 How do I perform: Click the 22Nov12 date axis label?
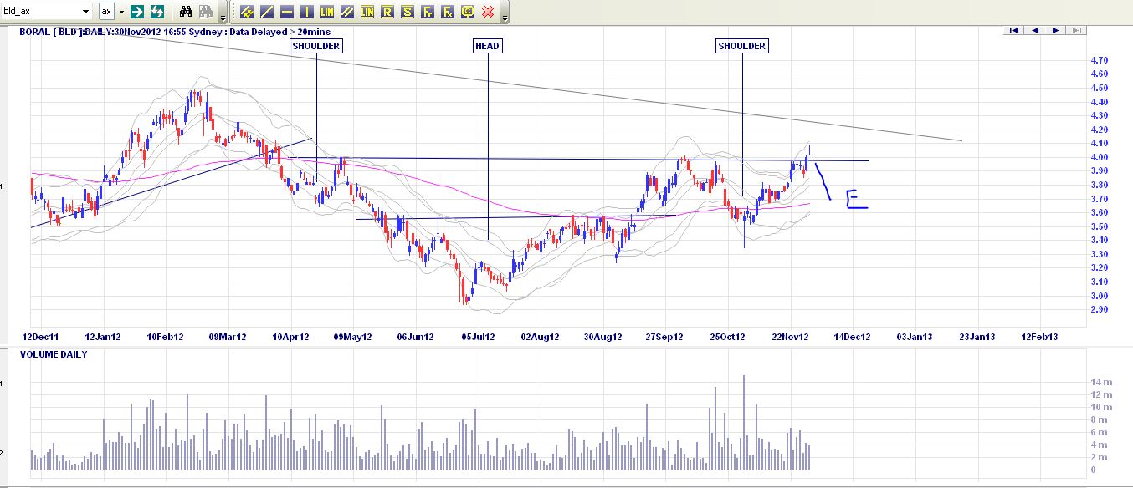coord(790,337)
